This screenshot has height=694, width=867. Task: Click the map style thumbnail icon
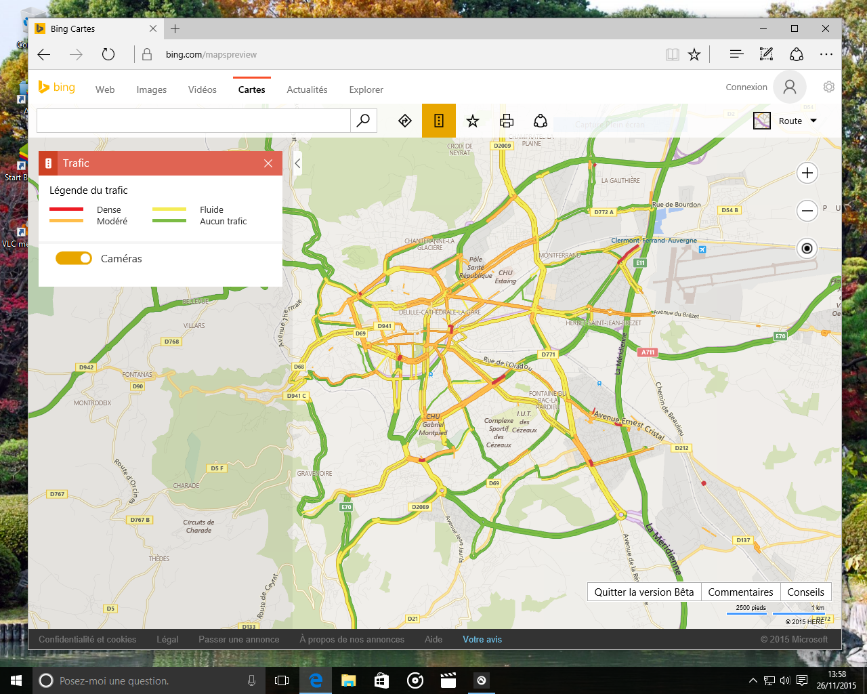tap(762, 121)
